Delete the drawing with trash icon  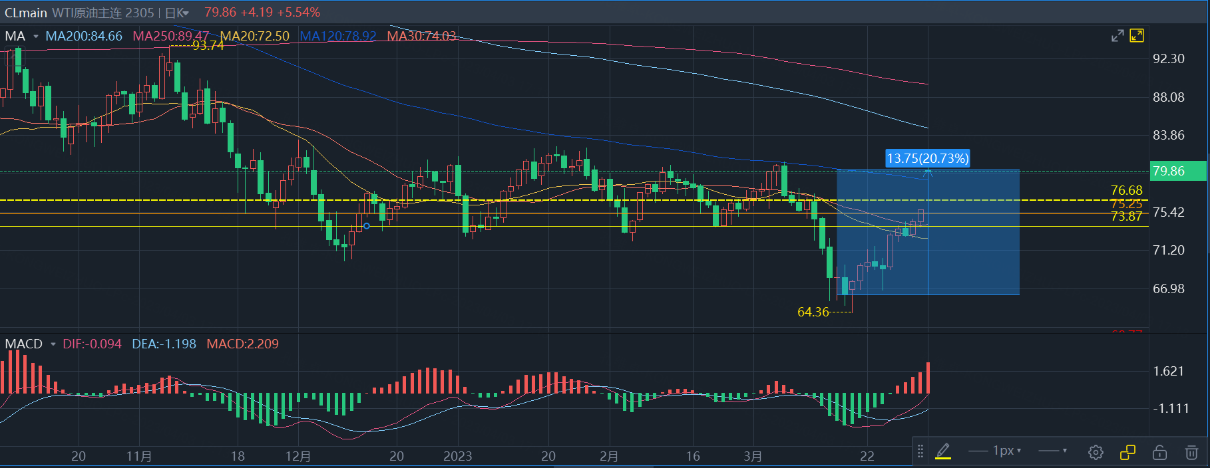coord(1191,452)
